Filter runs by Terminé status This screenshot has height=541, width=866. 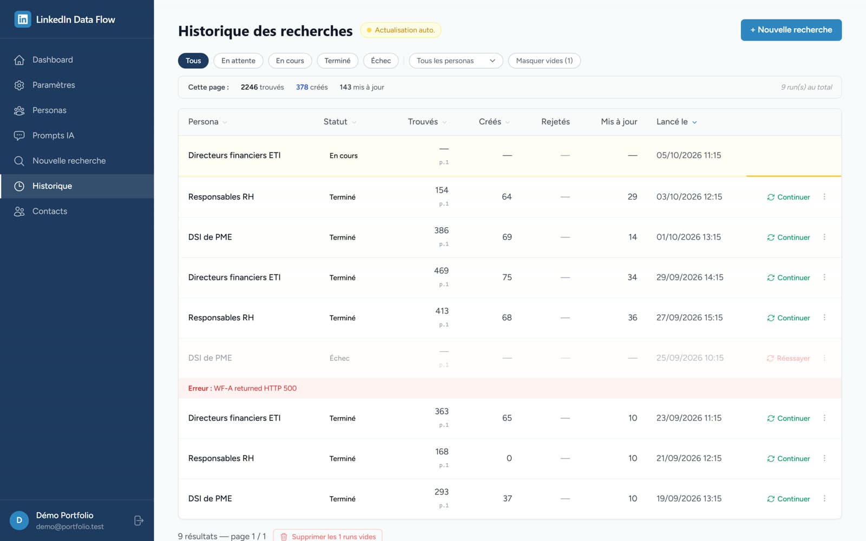pos(337,61)
